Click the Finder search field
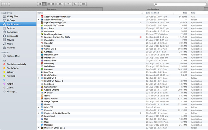The image size is (208, 130). click(180, 4)
